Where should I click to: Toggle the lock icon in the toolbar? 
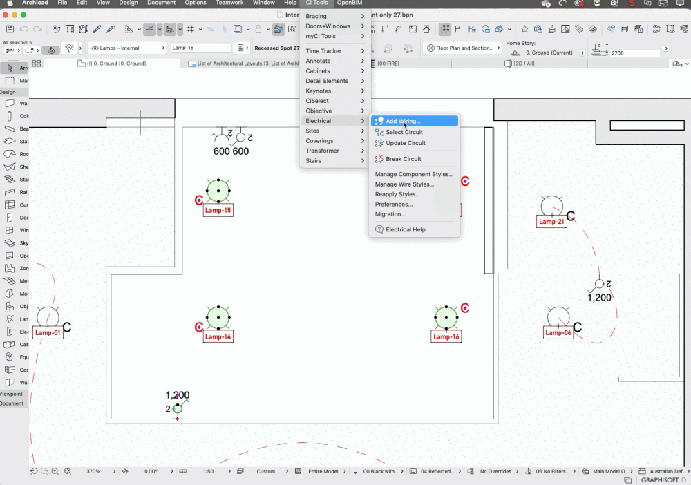(258, 29)
